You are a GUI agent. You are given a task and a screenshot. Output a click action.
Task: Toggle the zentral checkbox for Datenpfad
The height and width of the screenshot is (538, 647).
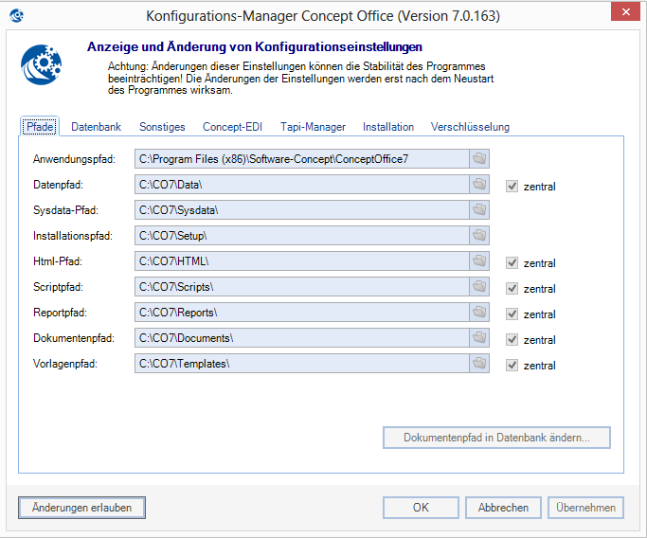coord(512,186)
